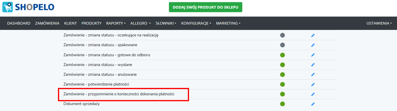The height and width of the screenshot is (111, 397).
Task: Edit the 'gotowe do odbioru' template
Action: tap(313, 55)
